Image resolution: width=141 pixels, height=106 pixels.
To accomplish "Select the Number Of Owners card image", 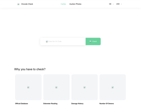I will click(113, 87).
